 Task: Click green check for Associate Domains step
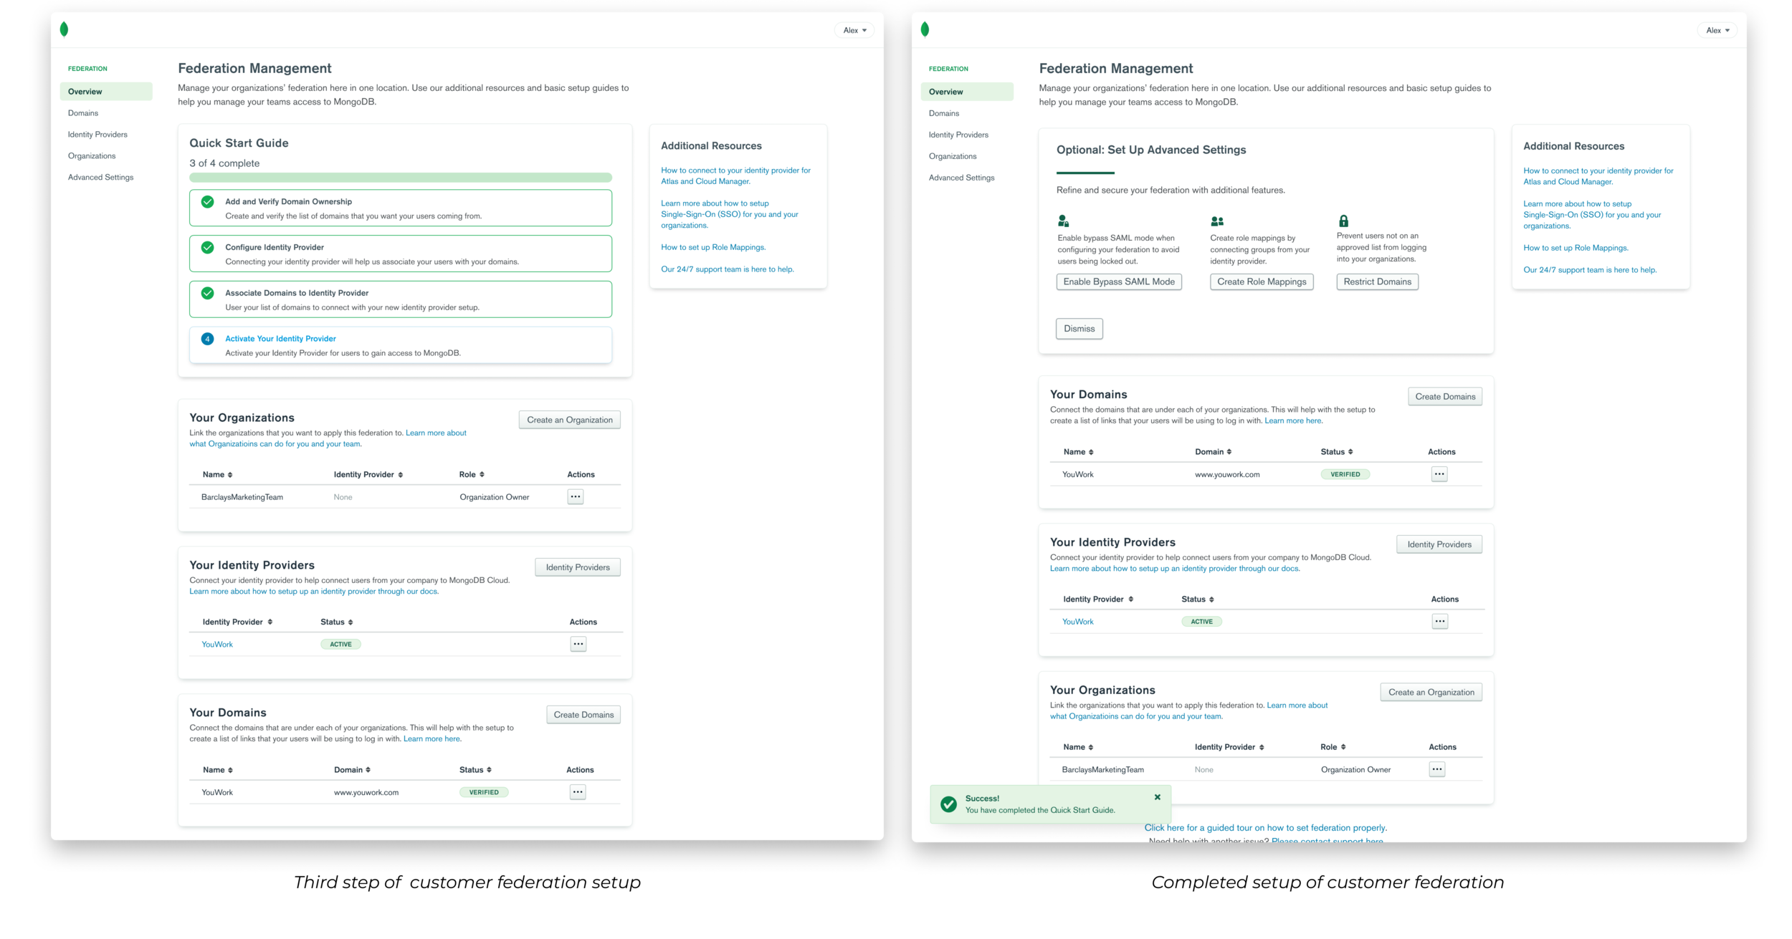(x=207, y=293)
